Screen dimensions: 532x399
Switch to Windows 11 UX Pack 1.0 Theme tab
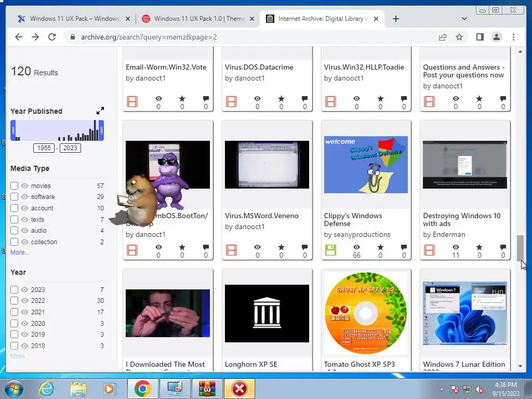click(198, 19)
